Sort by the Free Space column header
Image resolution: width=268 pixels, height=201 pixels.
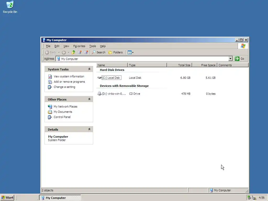pyautogui.click(x=205, y=65)
